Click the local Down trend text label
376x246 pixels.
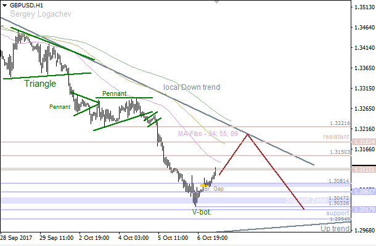click(191, 88)
